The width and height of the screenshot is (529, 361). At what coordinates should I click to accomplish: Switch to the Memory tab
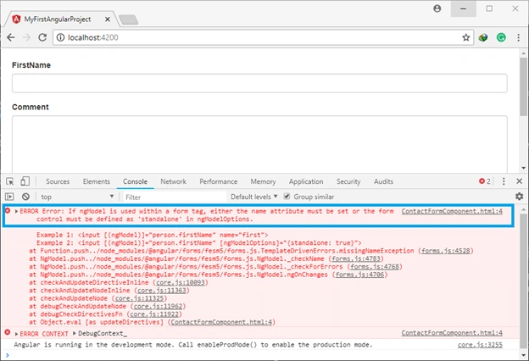(x=263, y=181)
